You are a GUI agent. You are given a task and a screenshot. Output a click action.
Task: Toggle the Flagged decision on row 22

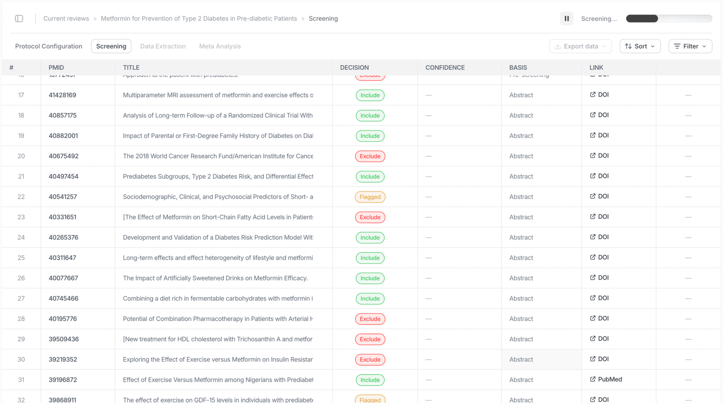click(370, 197)
